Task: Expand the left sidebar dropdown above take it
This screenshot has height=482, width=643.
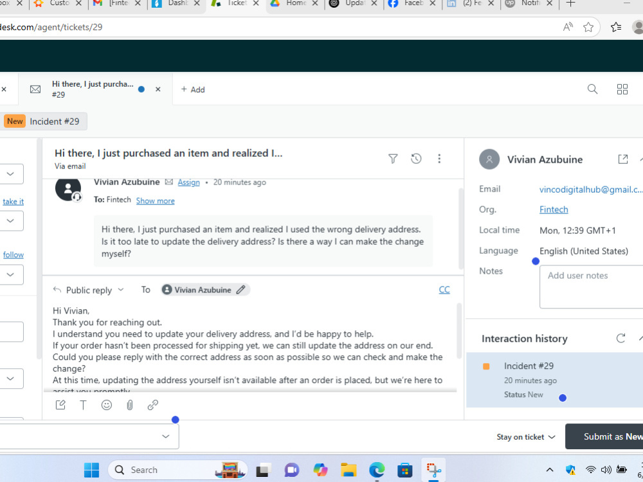Action: (x=10, y=174)
